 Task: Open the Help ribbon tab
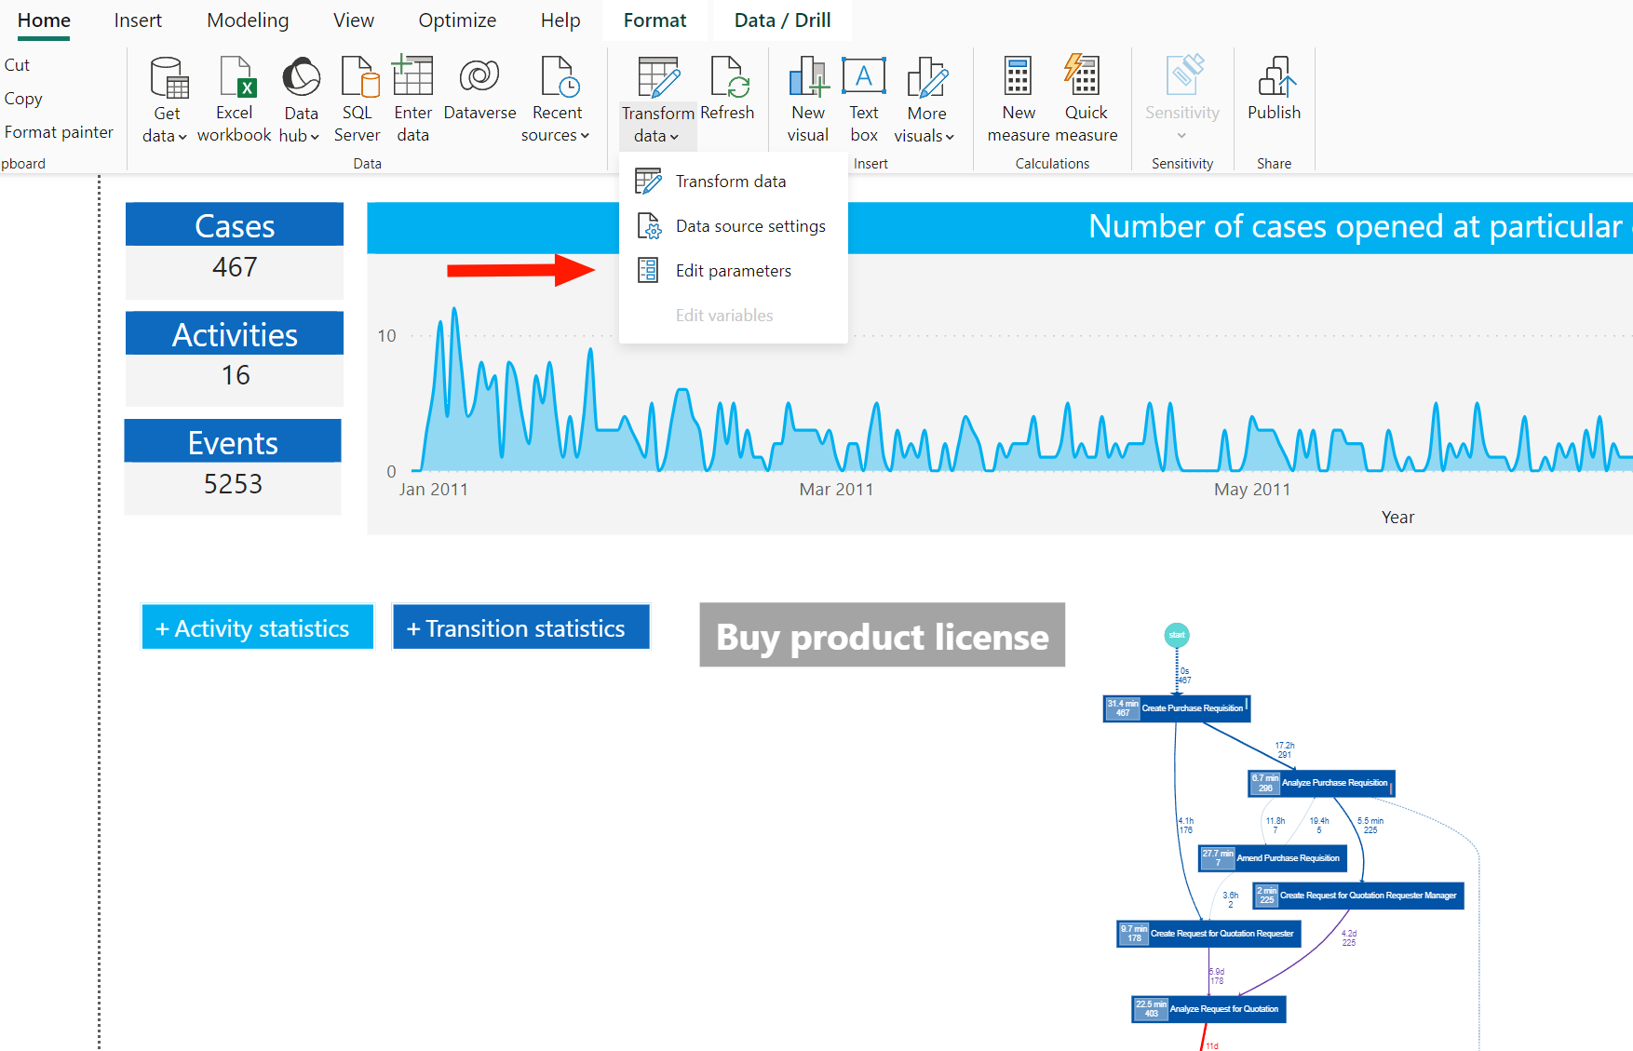560,20
